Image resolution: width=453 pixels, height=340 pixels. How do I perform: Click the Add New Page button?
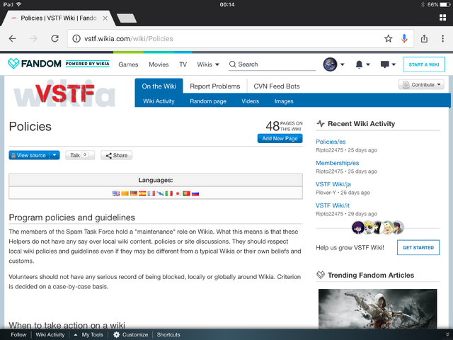pyautogui.click(x=280, y=139)
